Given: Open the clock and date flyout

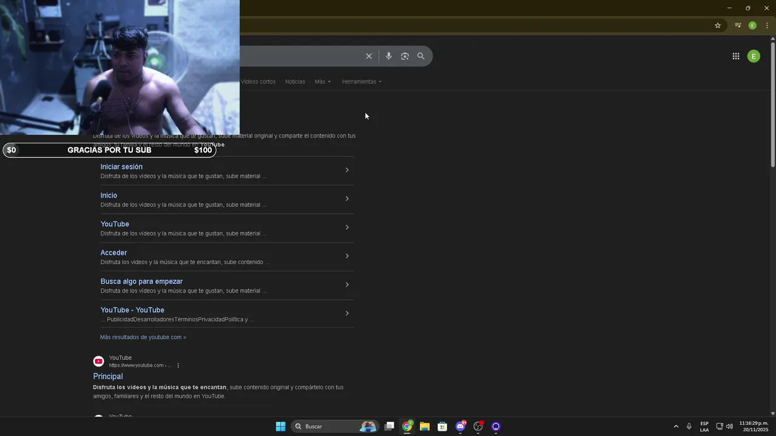Looking at the screenshot, I should [x=754, y=426].
